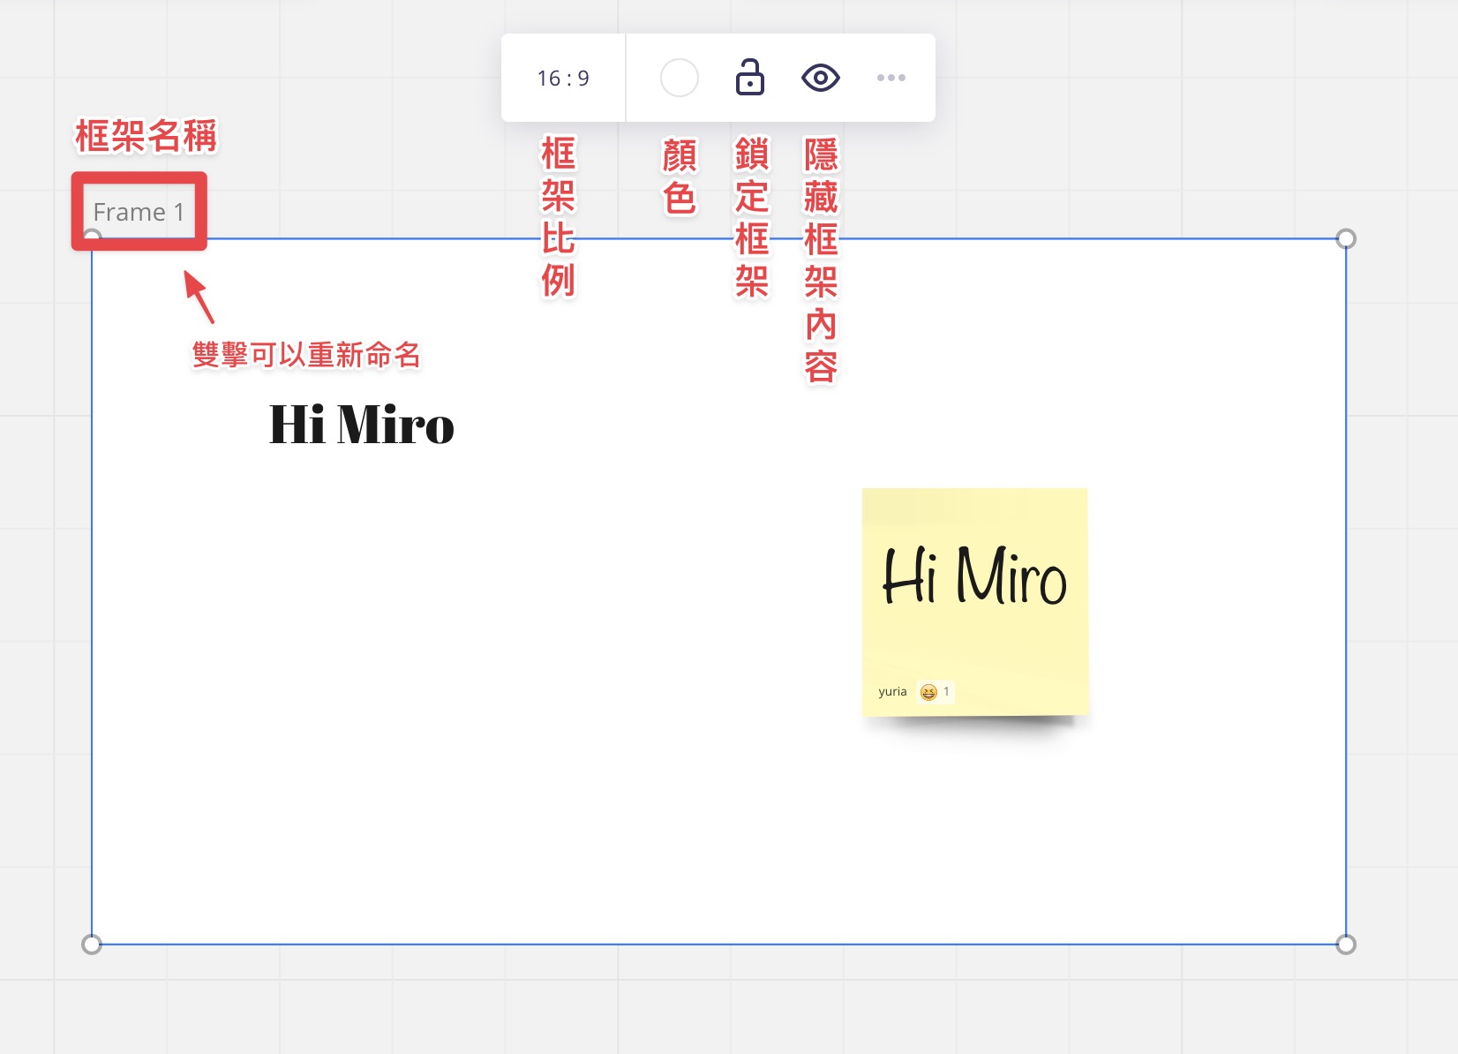Lock the frame with the padlock icon
The image size is (1458, 1054).
click(750, 77)
